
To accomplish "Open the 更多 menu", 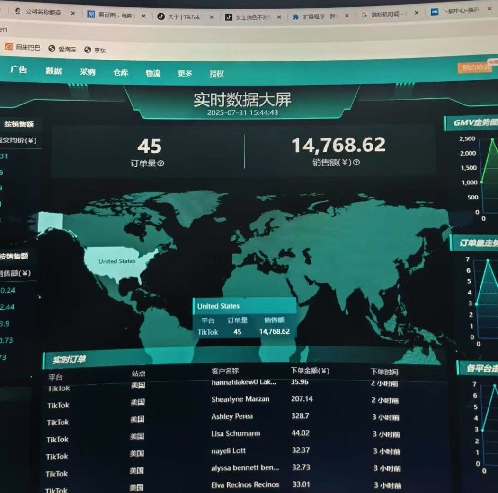I will 185,74.
